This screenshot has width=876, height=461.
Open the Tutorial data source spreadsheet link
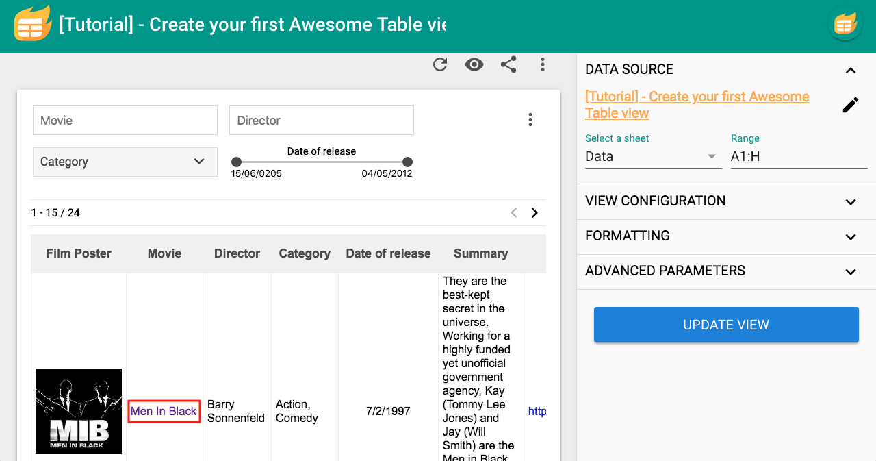click(697, 105)
